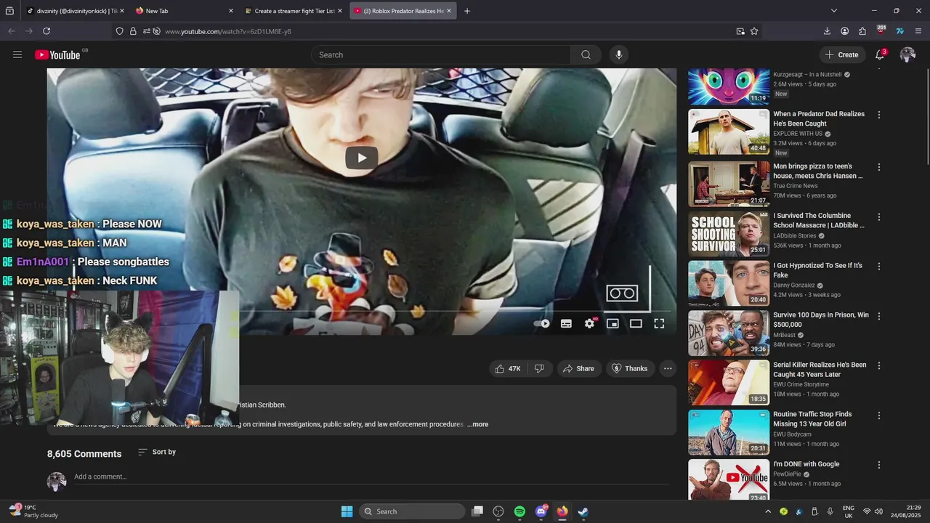
Task: Open the Firefox application menu
Action: pyautogui.click(x=918, y=31)
